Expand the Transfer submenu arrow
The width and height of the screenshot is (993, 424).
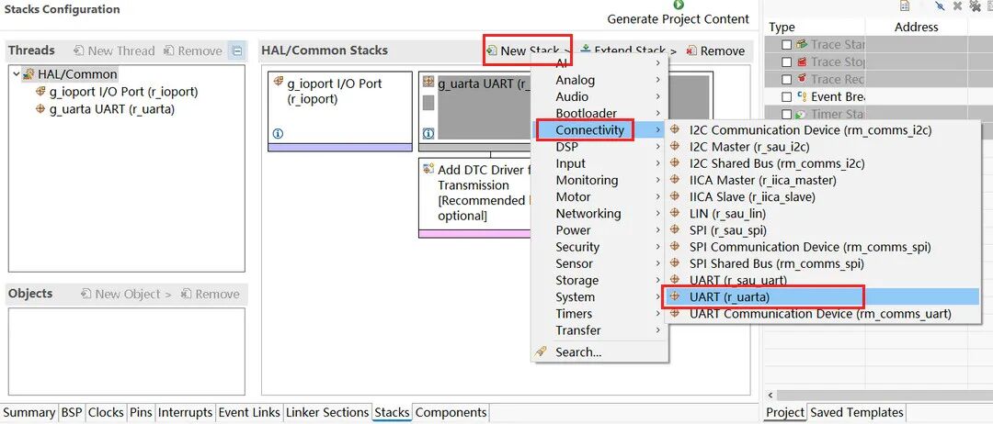click(658, 329)
